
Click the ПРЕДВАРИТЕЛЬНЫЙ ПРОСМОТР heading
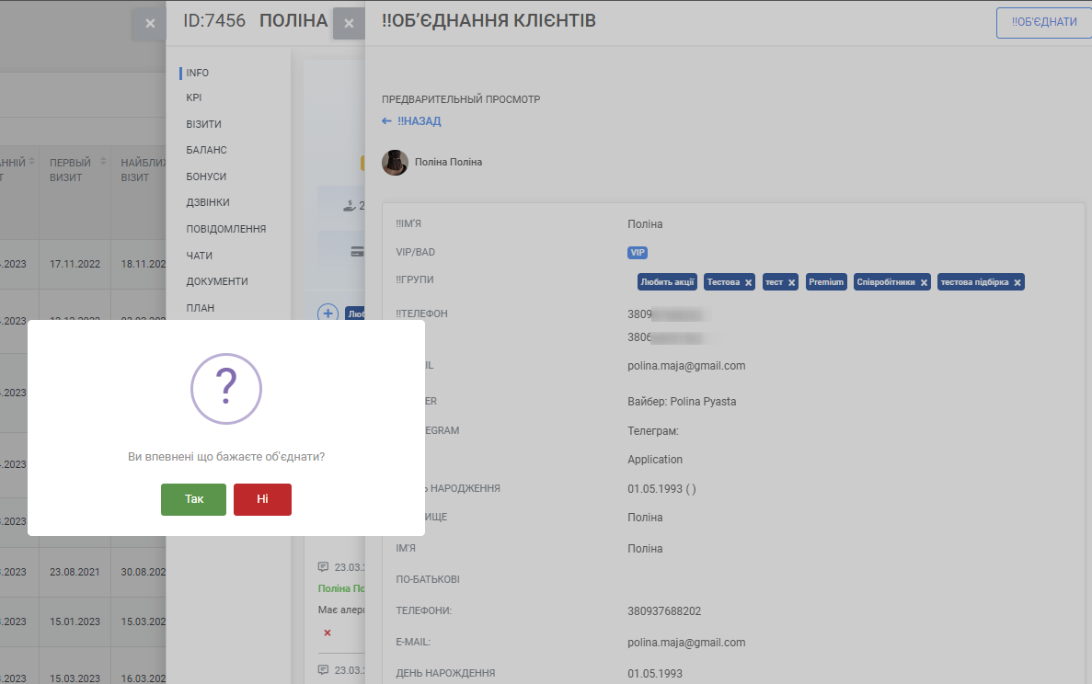click(x=461, y=99)
